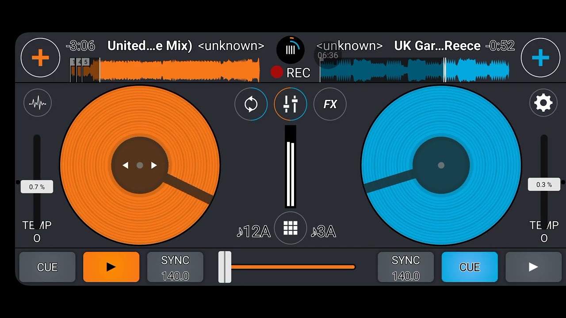Viewport: 566px width, 318px height.
Task: Nudge orange deck forward with right arrow
Action: tap(154, 165)
